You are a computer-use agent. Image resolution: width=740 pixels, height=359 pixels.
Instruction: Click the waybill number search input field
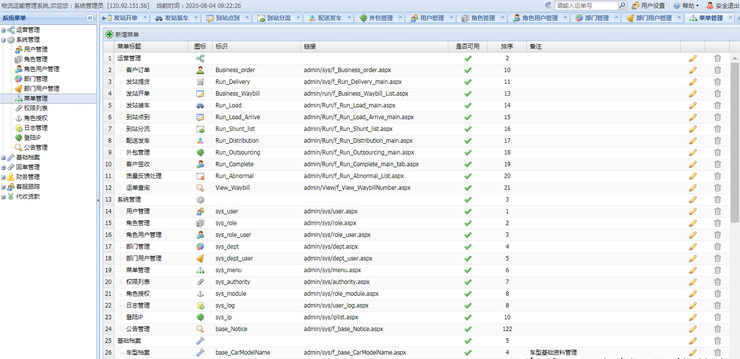click(x=586, y=5)
